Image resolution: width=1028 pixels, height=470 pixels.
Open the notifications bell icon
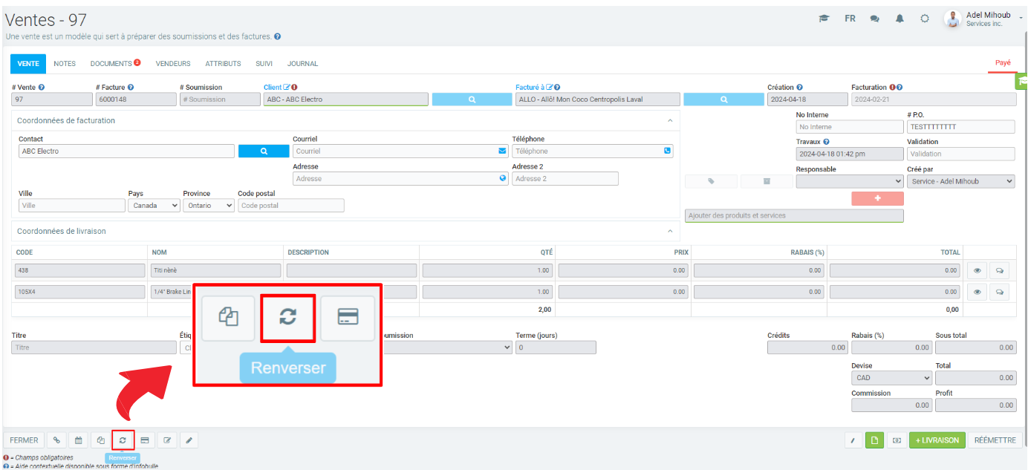(899, 19)
